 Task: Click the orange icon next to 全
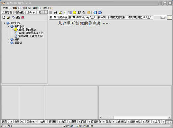[89, 12]
